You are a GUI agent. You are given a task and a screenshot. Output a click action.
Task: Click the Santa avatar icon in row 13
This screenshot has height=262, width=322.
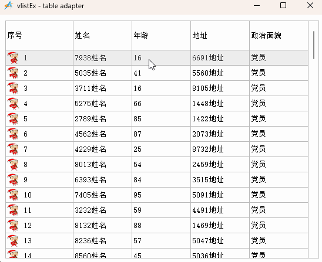click(x=13, y=240)
